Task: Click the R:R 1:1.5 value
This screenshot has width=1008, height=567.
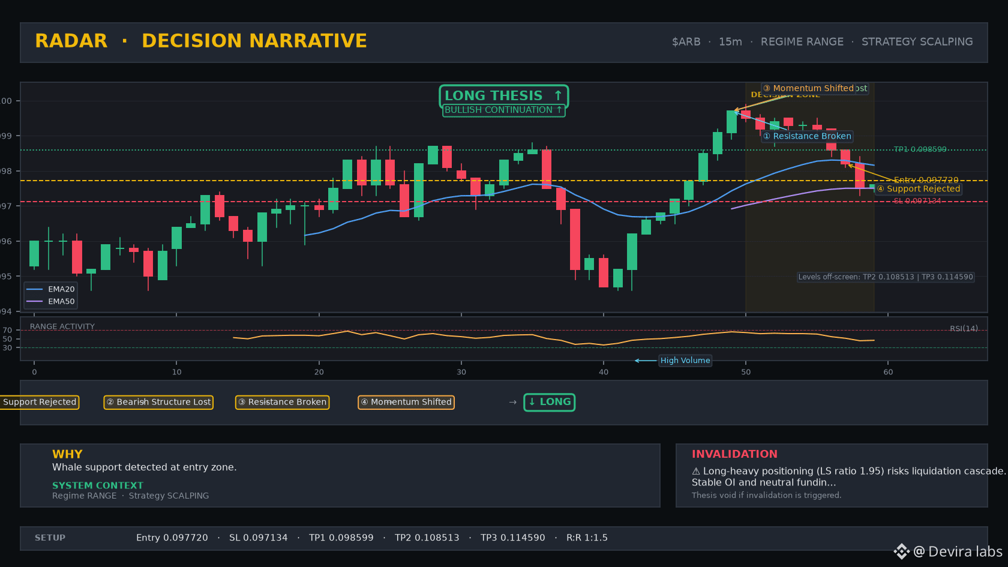Action: click(x=587, y=538)
